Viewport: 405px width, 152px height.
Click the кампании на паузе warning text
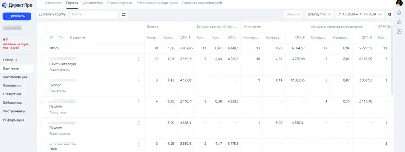[16, 46]
